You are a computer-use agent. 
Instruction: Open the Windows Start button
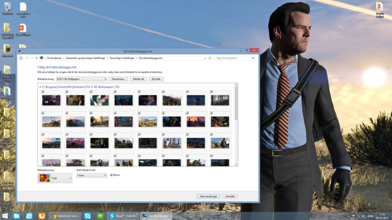tap(5, 216)
